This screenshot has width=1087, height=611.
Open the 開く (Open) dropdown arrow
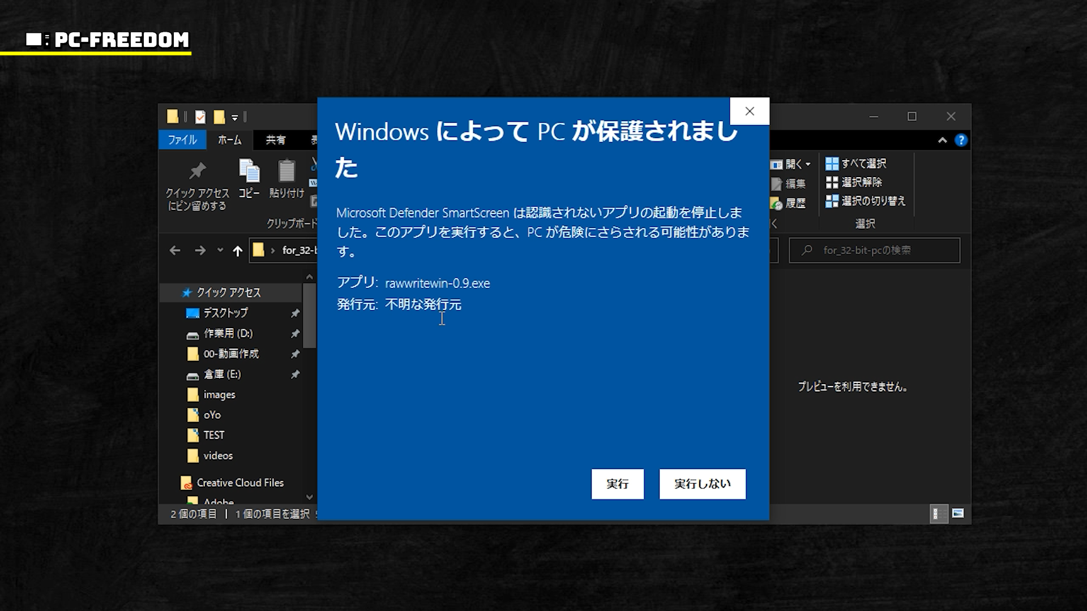click(808, 164)
